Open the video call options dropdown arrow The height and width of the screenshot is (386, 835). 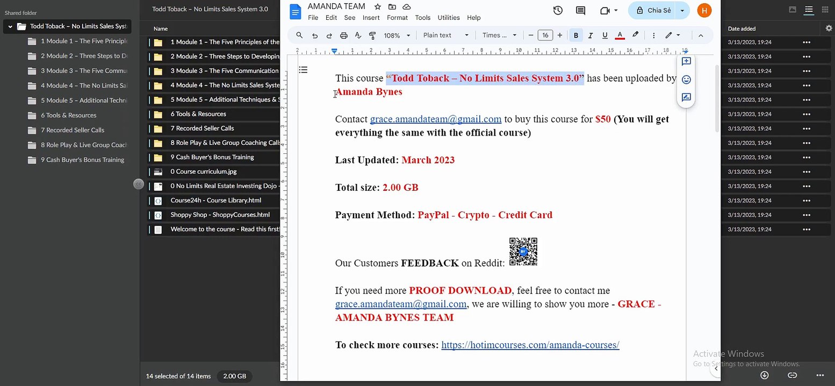tap(616, 10)
